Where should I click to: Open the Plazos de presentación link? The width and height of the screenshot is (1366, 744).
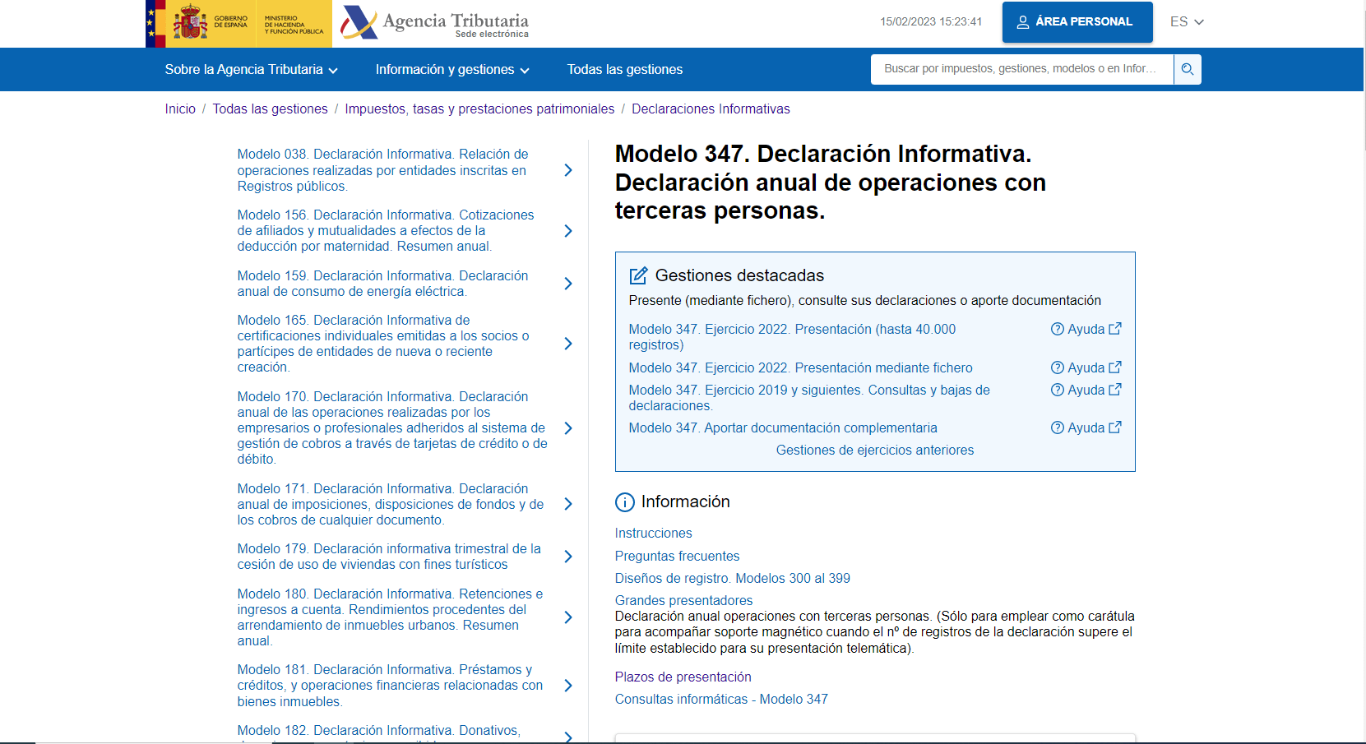[x=683, y=677]
